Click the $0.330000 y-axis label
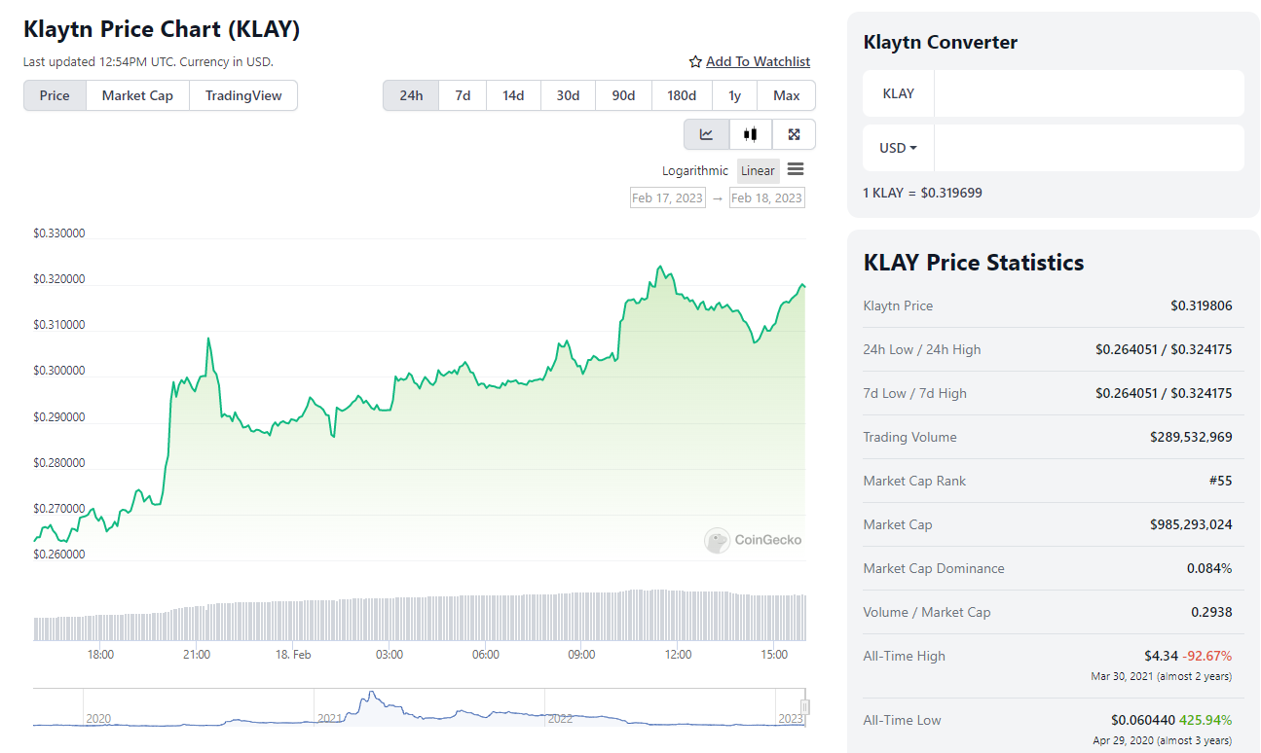 pyautogui.click(x=58, y=233)
